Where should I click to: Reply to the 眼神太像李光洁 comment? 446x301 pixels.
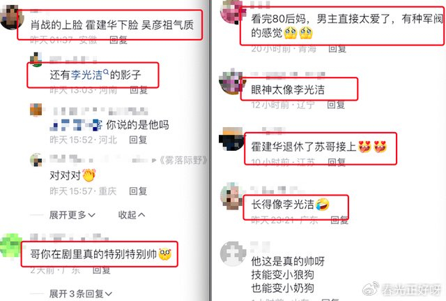pyautogui.click(x=336, y=105)
